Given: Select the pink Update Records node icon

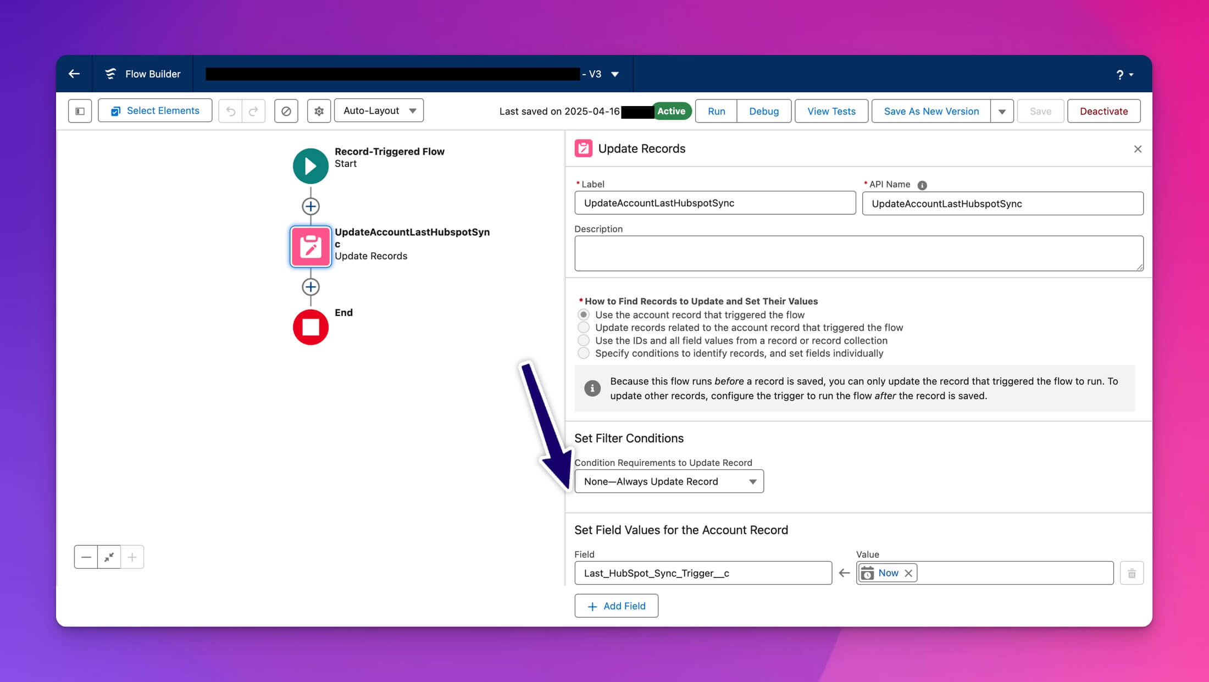Looking at the screenshot, I should click(310, 247).
